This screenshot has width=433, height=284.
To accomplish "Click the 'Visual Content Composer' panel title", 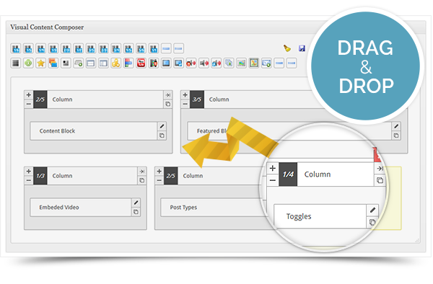I will (47, 27).
